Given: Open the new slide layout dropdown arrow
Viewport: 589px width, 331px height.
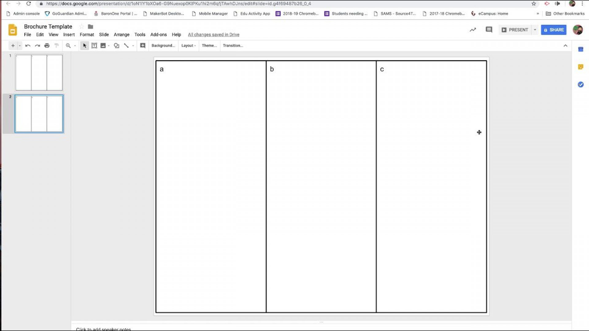Looking at the screenshot, I should pyautogui.click(x=20, y=46).
